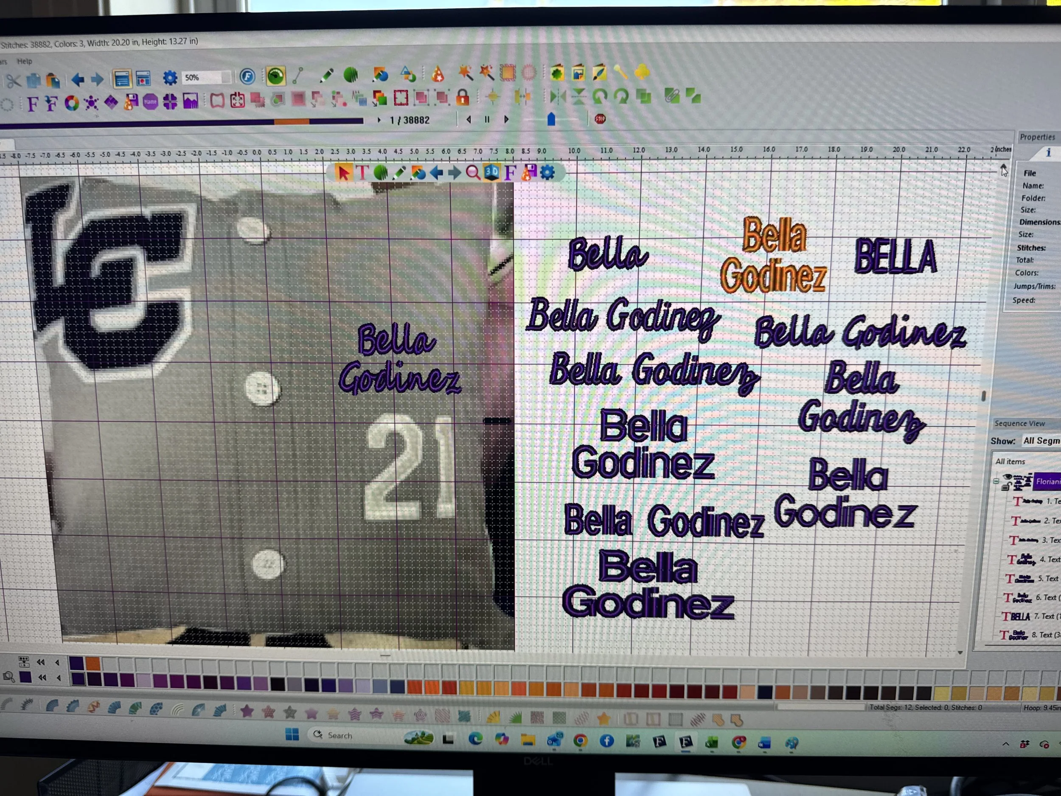
Task: Toggle the 3D view button on canvas toolbar
Action: click(x=491, y=172)
